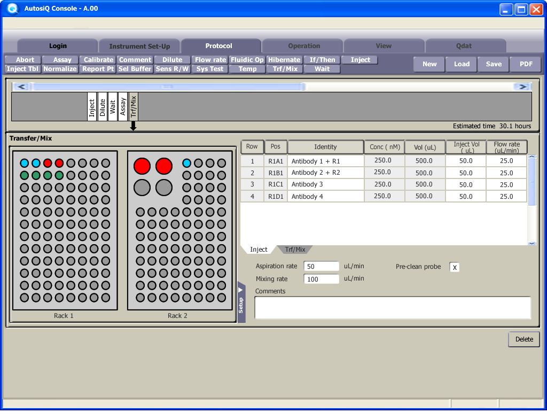This screenshot has height=420, width=547.
Task: Select the Trf/Mix sub-tab below the table
Action: pos(295,250)
